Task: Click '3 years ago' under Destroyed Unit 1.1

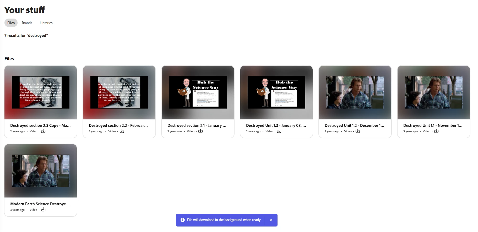Action: click(410, 131)
